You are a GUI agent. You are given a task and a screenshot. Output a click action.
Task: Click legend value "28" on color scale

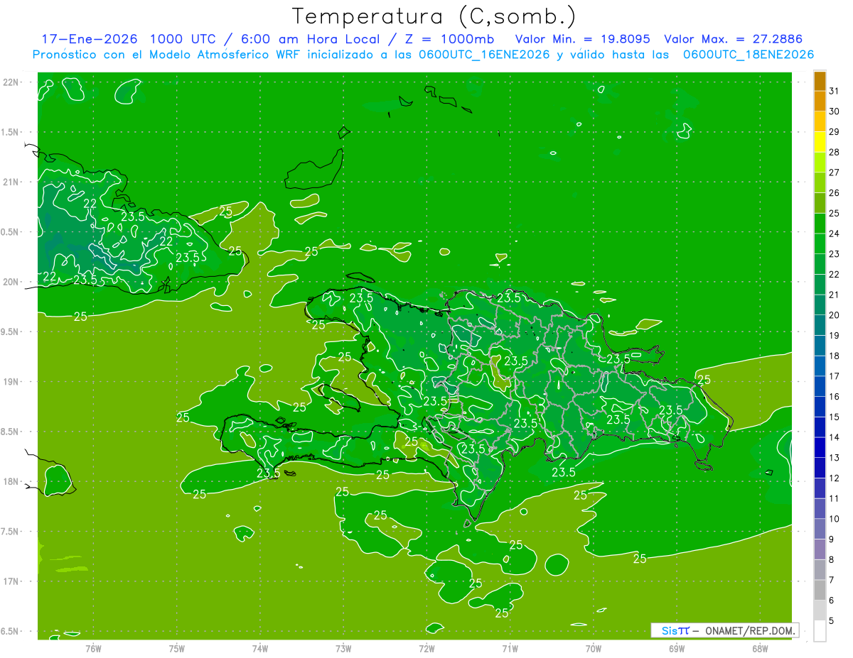[x=835, y=153]
